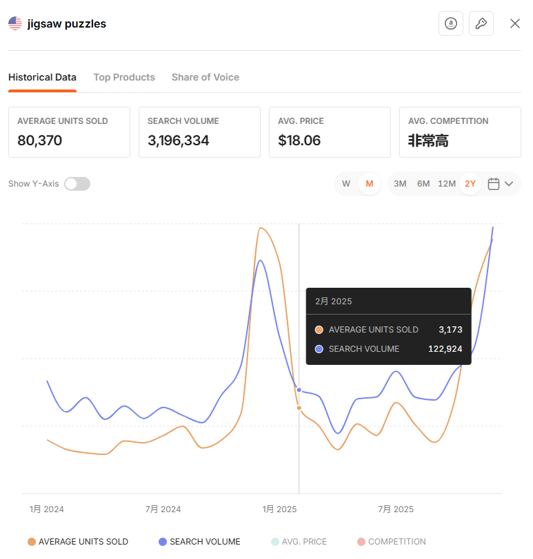The height and width of the screenshot is (559, 533).
Task: Show Avg. Price legend series
Action: (x=299, y=542)
